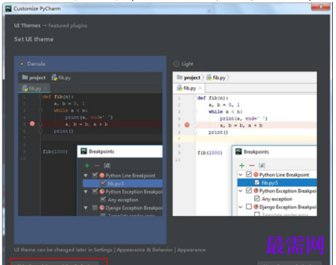Viewport: 336px width, 265px height.
Task: Click the Python Line Breakpoint red icon in Light
Action: tap(256, 175)
